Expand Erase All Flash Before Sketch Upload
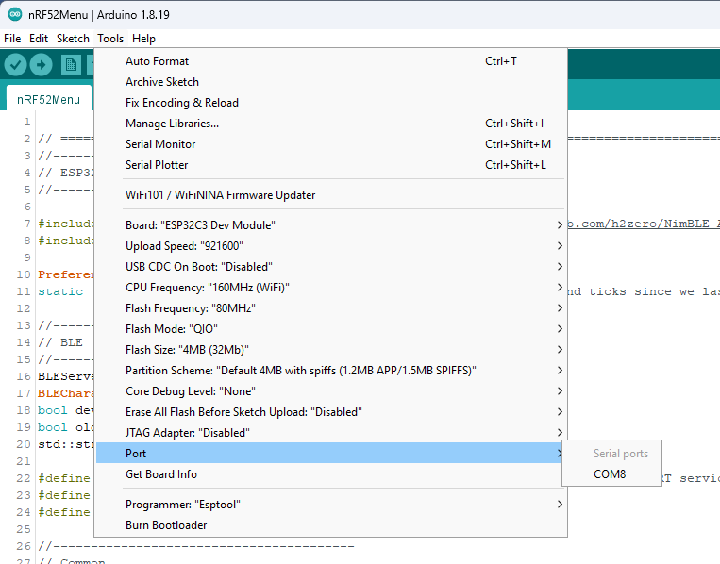The width and height of the screenshot is (720, 564). [330, 412]
